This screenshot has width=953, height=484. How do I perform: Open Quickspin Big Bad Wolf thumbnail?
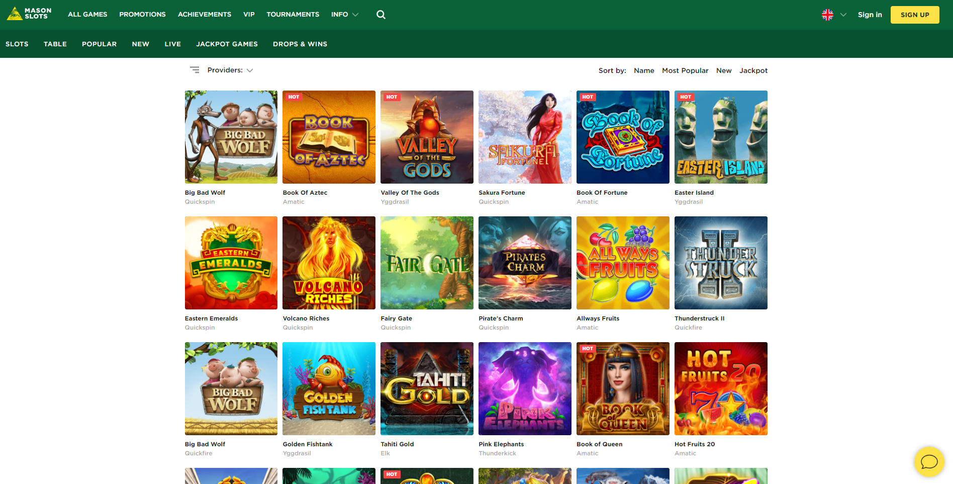pos(231,137)
